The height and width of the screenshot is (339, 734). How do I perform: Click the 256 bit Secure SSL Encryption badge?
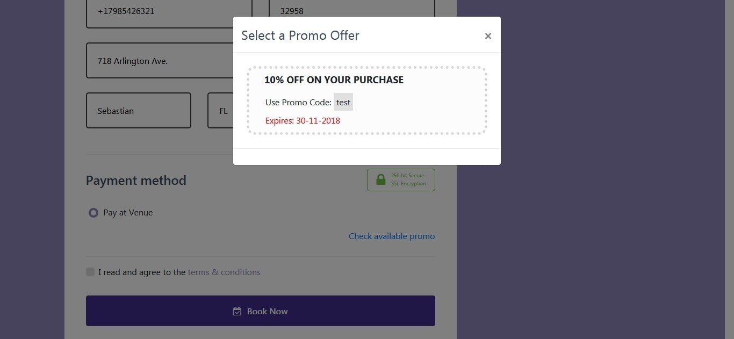(401, 180)
